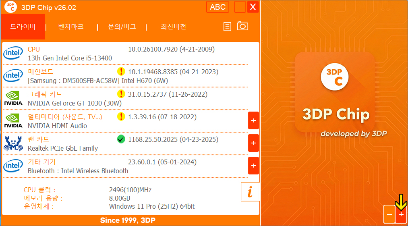Click the plus zoom button at bottom right
The image size is (408, 226).
401,215
